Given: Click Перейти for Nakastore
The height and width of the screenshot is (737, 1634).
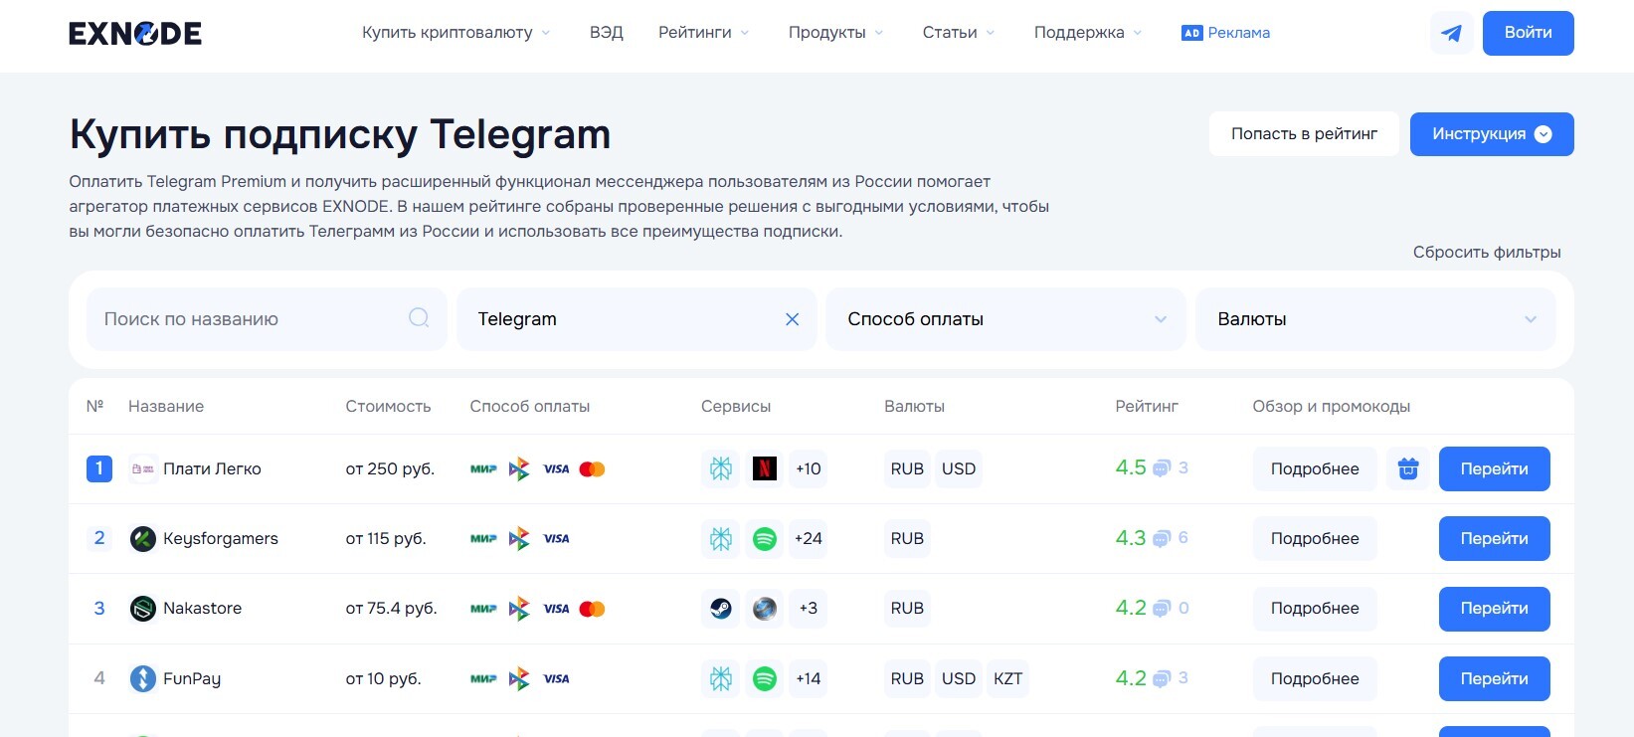Looking at the screenshot, I should click(1494, 609).
